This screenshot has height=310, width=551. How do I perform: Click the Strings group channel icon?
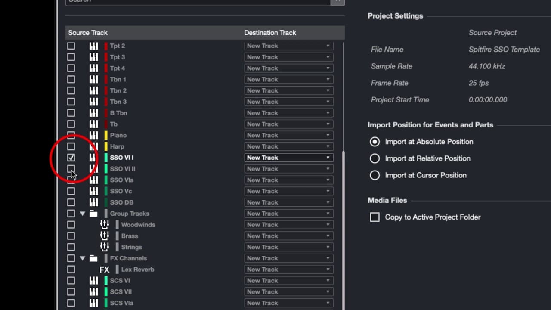coord(105,247)
